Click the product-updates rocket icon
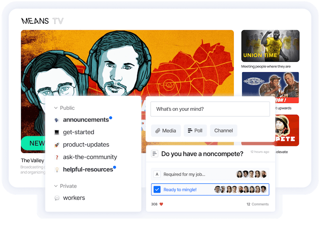 (57, 145)
